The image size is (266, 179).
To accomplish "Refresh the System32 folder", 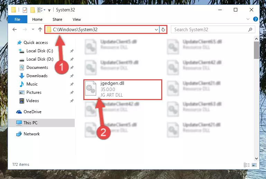I will 163,30.
